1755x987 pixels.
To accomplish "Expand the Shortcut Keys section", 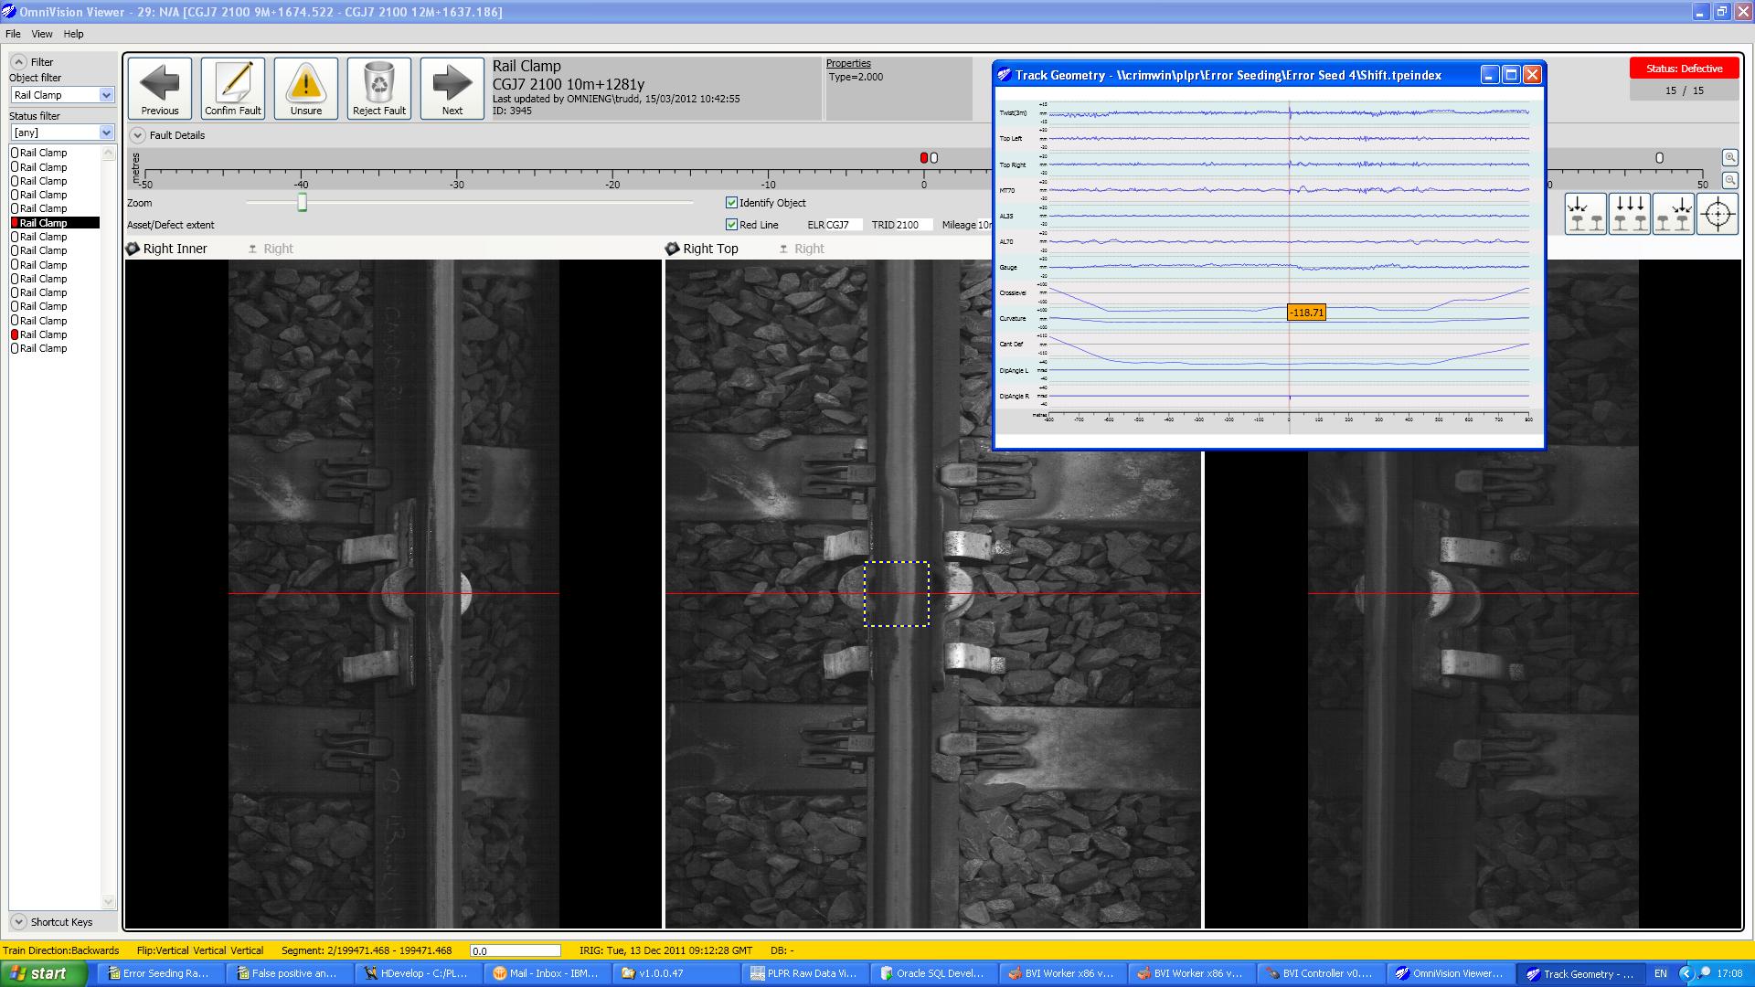I will 18,922.
